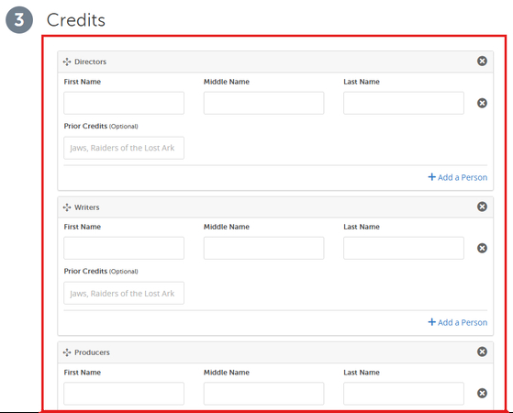Remove the Producers section with its header X
Viewport: 513px width, 413px height.
click(482, 352)
